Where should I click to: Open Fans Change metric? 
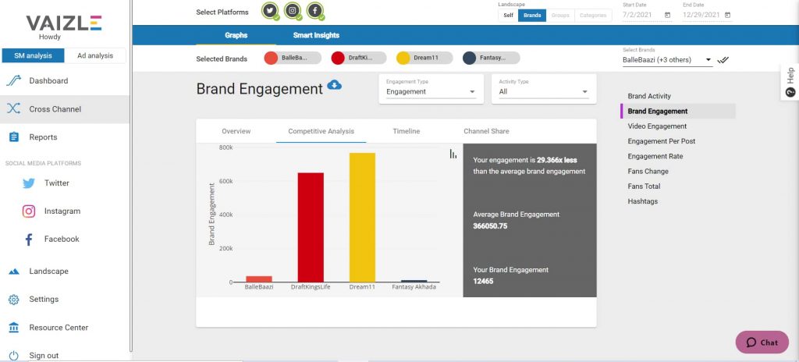click(x=648, y=172)
